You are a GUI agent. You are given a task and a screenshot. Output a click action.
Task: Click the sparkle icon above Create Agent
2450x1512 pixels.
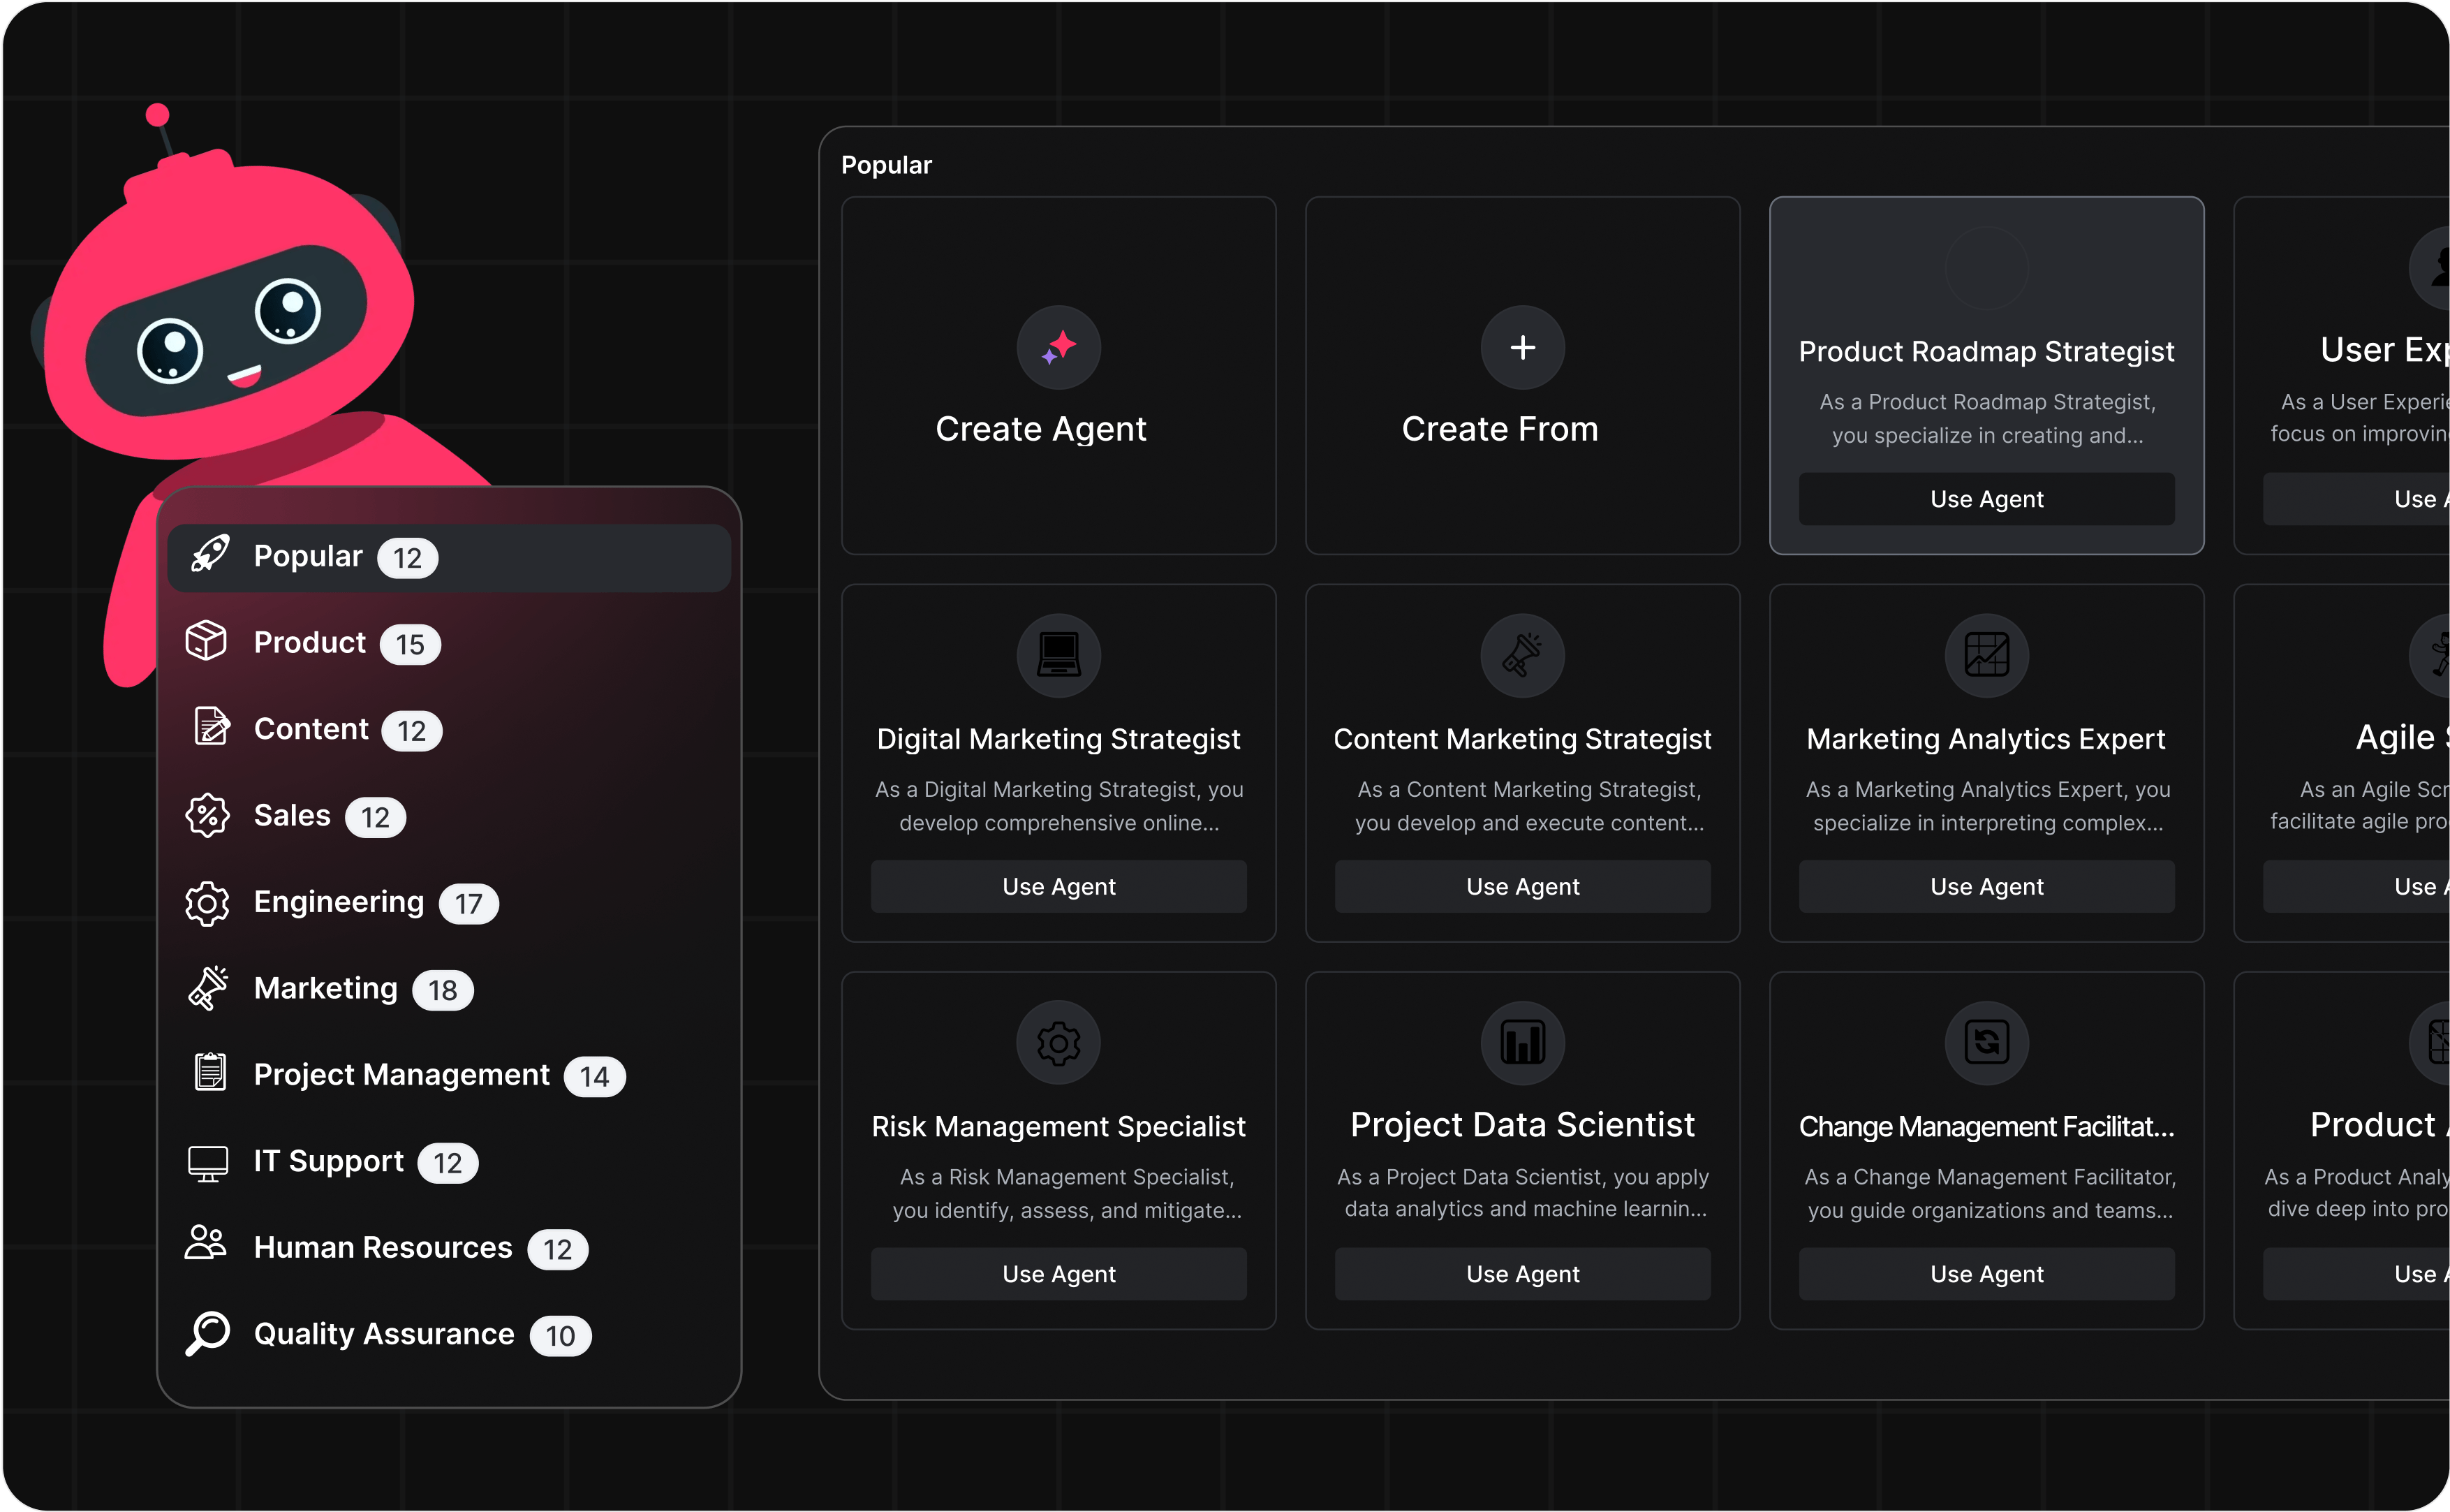point(1058,347)
